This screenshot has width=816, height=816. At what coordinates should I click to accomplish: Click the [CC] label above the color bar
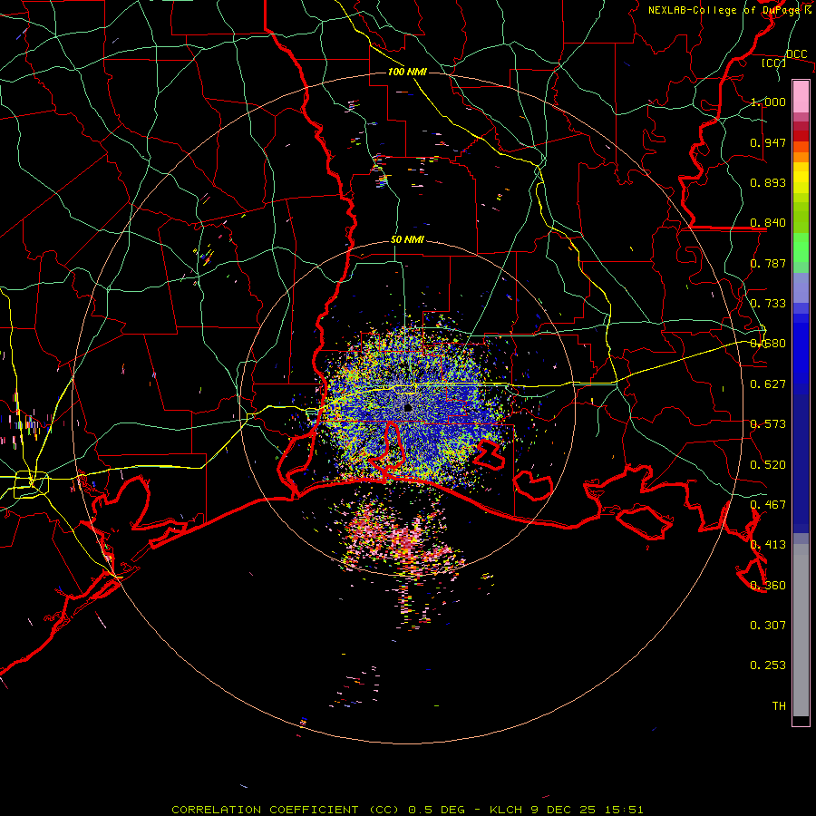[x=774, y=63]
